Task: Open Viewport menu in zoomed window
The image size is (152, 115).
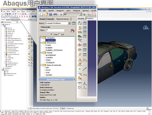Action: (60, 11)
